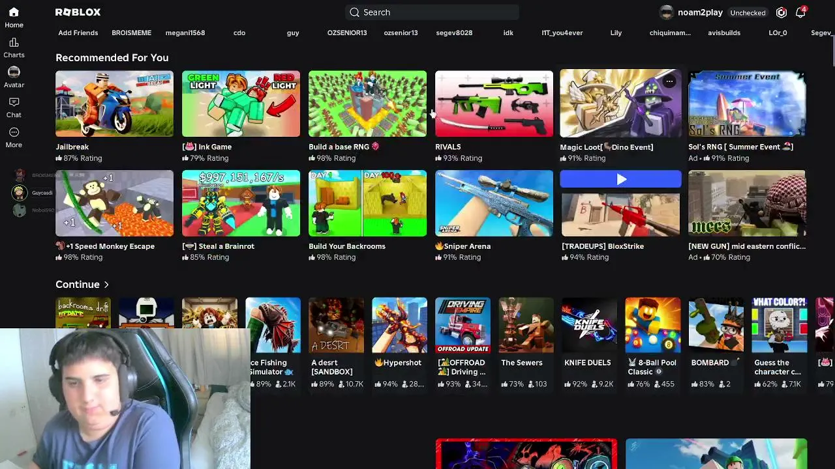The image size is (835, 469).
Task: Open friend segev8028
Action: tap(454, 33)
